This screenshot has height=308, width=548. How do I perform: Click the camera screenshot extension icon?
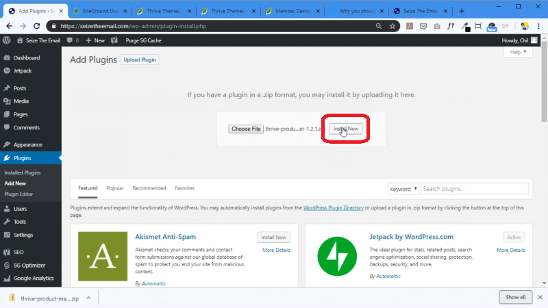[x=437, y=26]
